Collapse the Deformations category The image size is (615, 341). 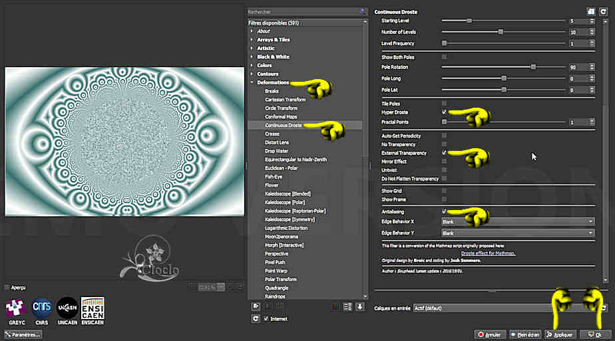pos(252,82)
